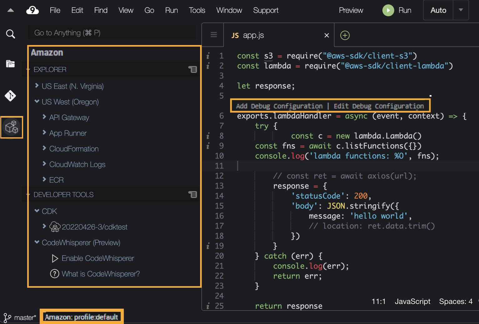The height and width of the screenshot is (324, 479).
Task: Click the info marker on line 19
Action: pyautogui.click(x=208, y=246)
